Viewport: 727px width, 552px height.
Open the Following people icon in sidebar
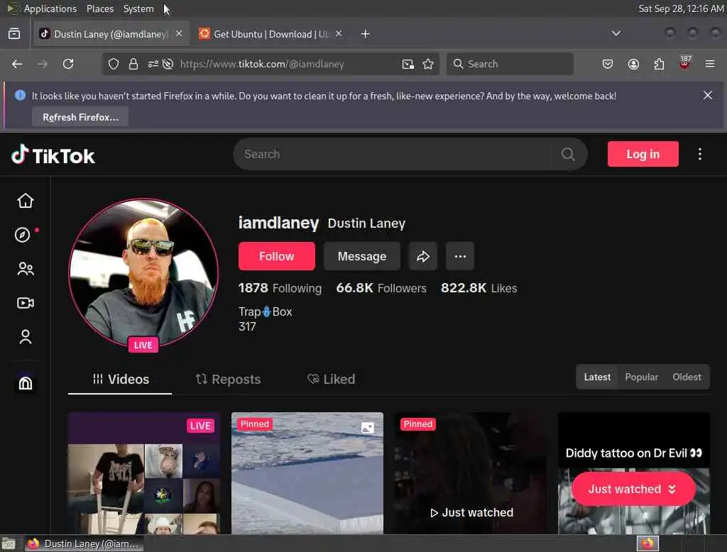(x=26, y=269)
